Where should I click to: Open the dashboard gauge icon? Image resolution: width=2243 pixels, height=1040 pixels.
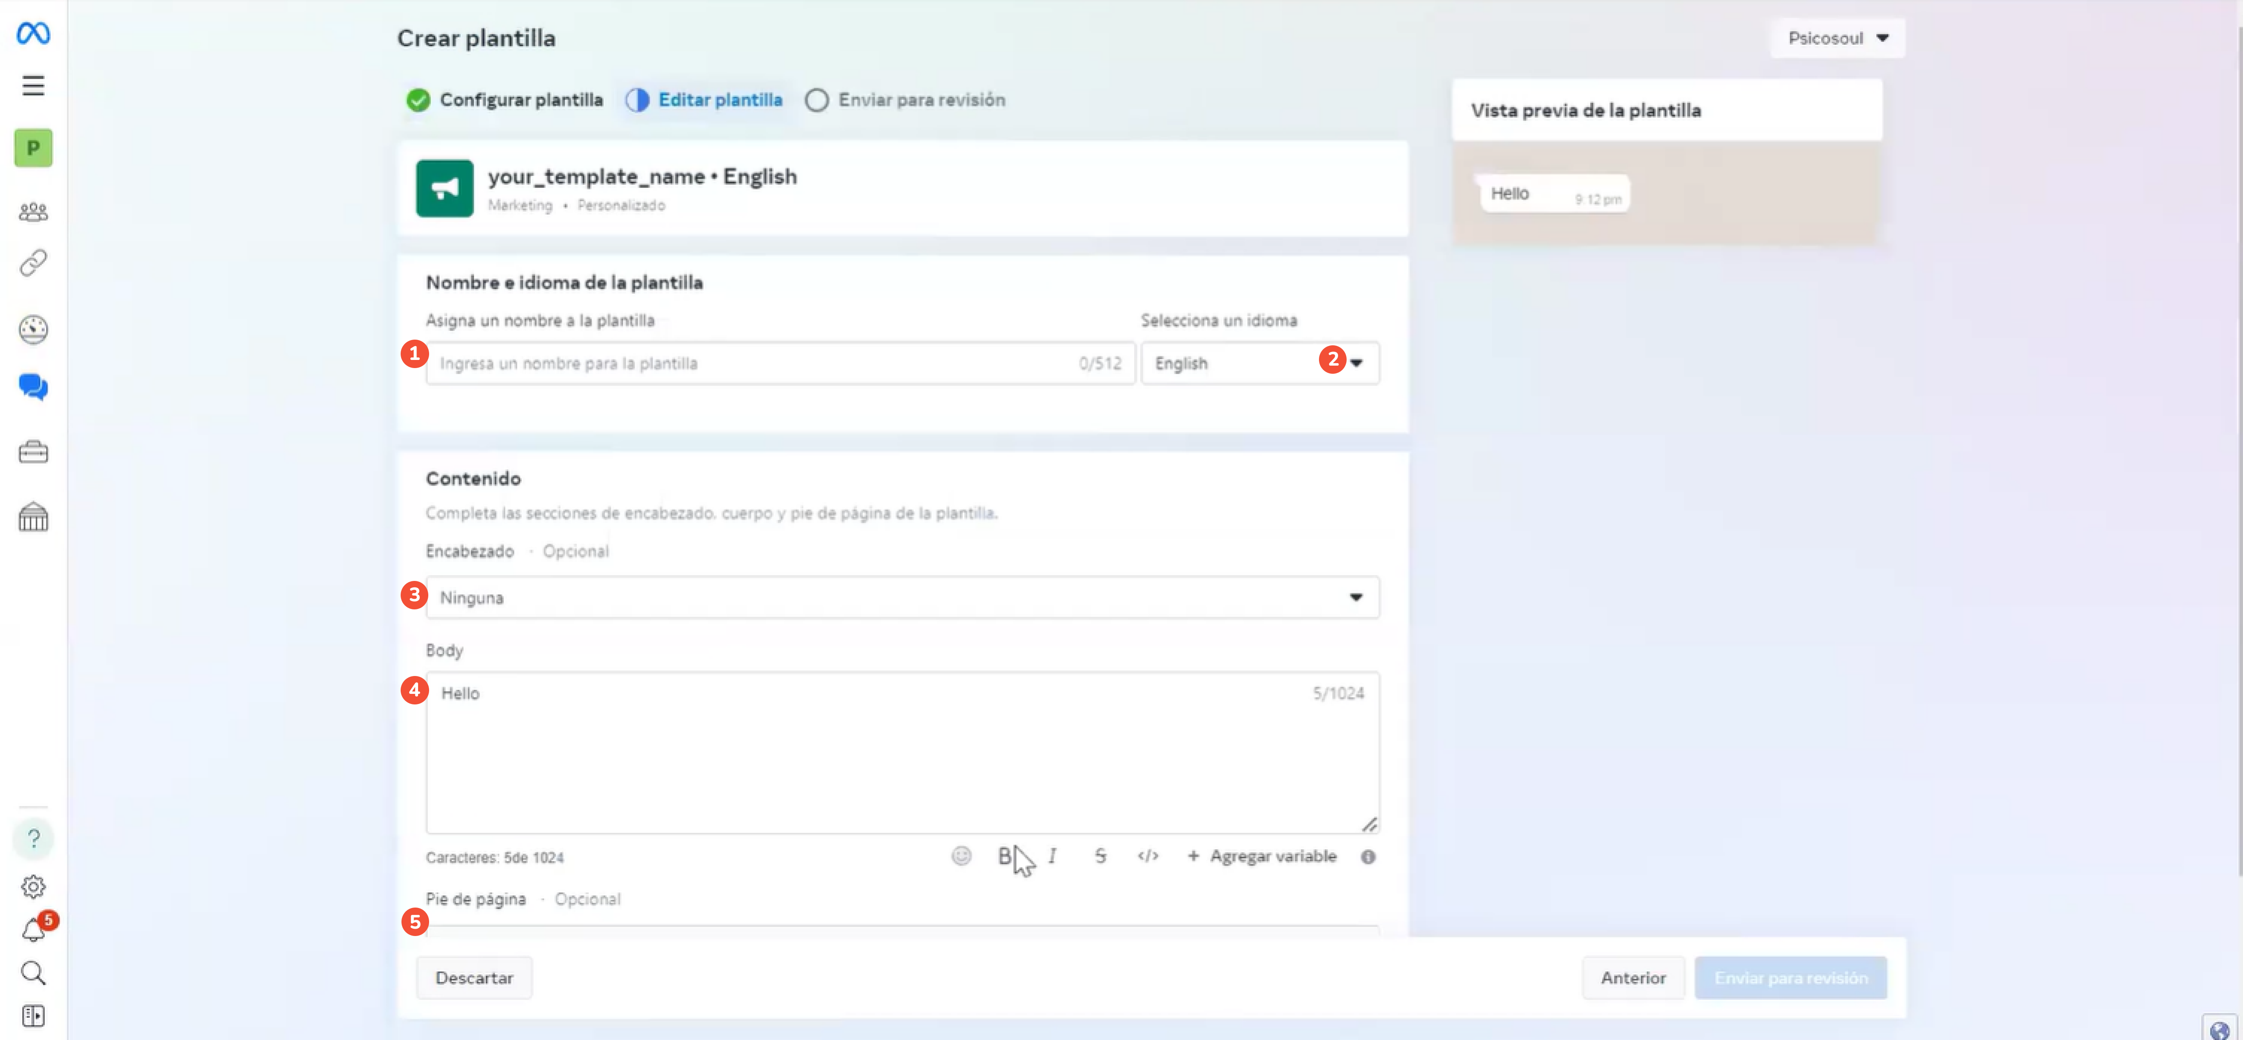pyautogui.click(x=33, y=329)
